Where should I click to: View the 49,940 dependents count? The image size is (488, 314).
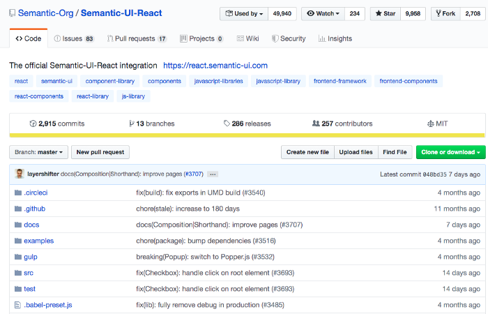point(282,14)
